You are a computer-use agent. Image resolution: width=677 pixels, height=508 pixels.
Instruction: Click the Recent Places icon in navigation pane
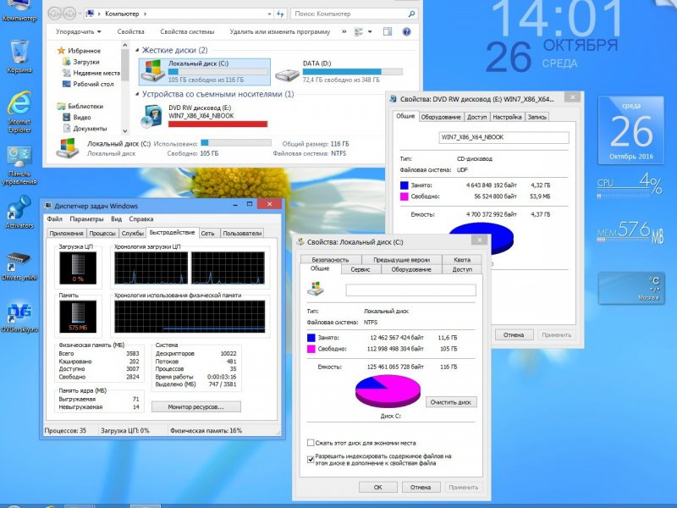67,73
